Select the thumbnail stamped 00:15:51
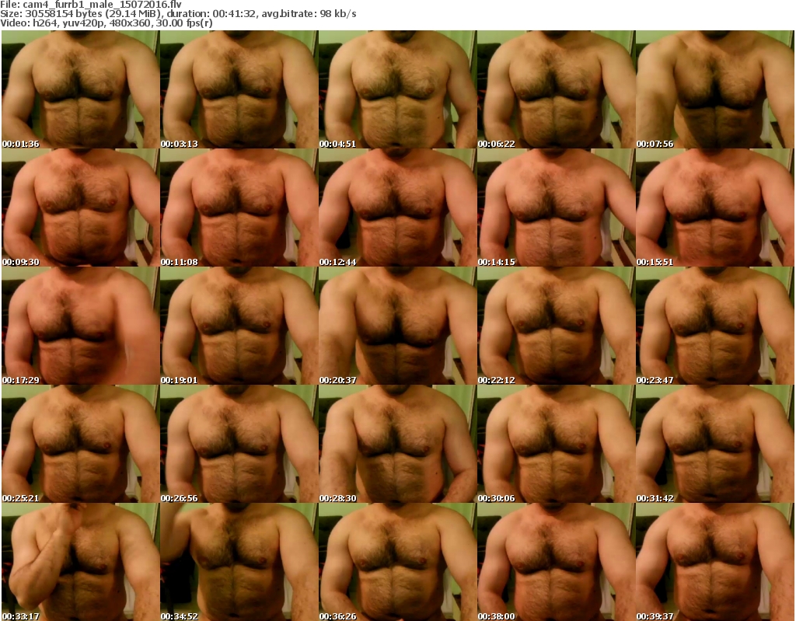The width and height of the screenshot is (796, 621). point(715,208)
